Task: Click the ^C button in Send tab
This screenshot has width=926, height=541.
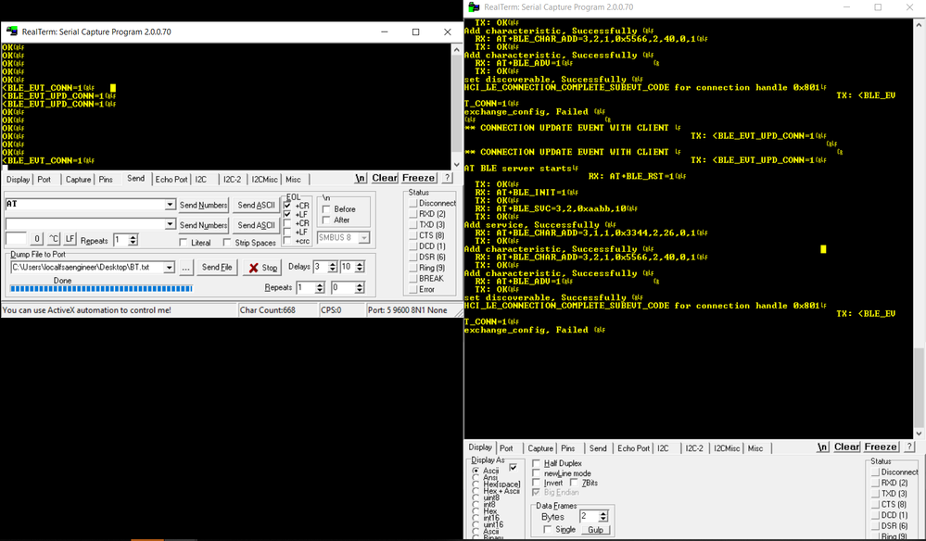Action: pyautogui.click(x=54, y=239)
